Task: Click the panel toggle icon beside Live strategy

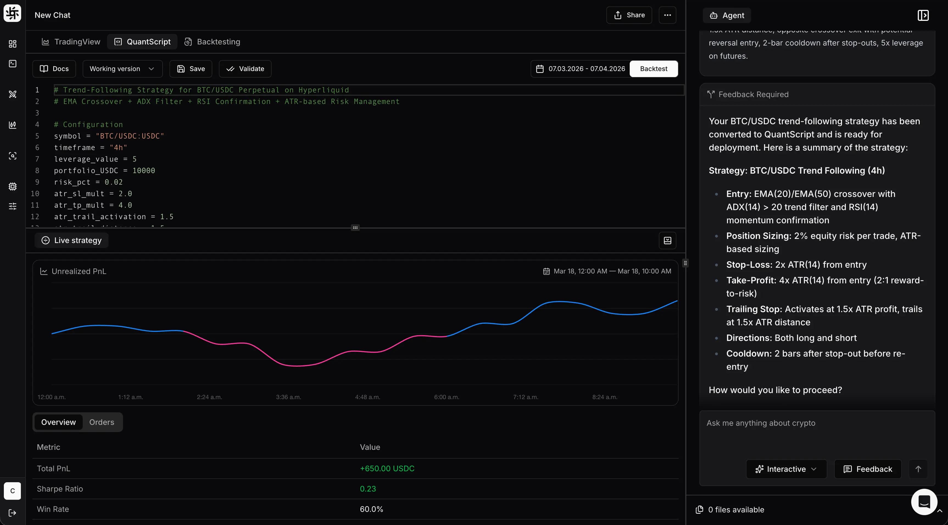Action: (x=667, y=241)
